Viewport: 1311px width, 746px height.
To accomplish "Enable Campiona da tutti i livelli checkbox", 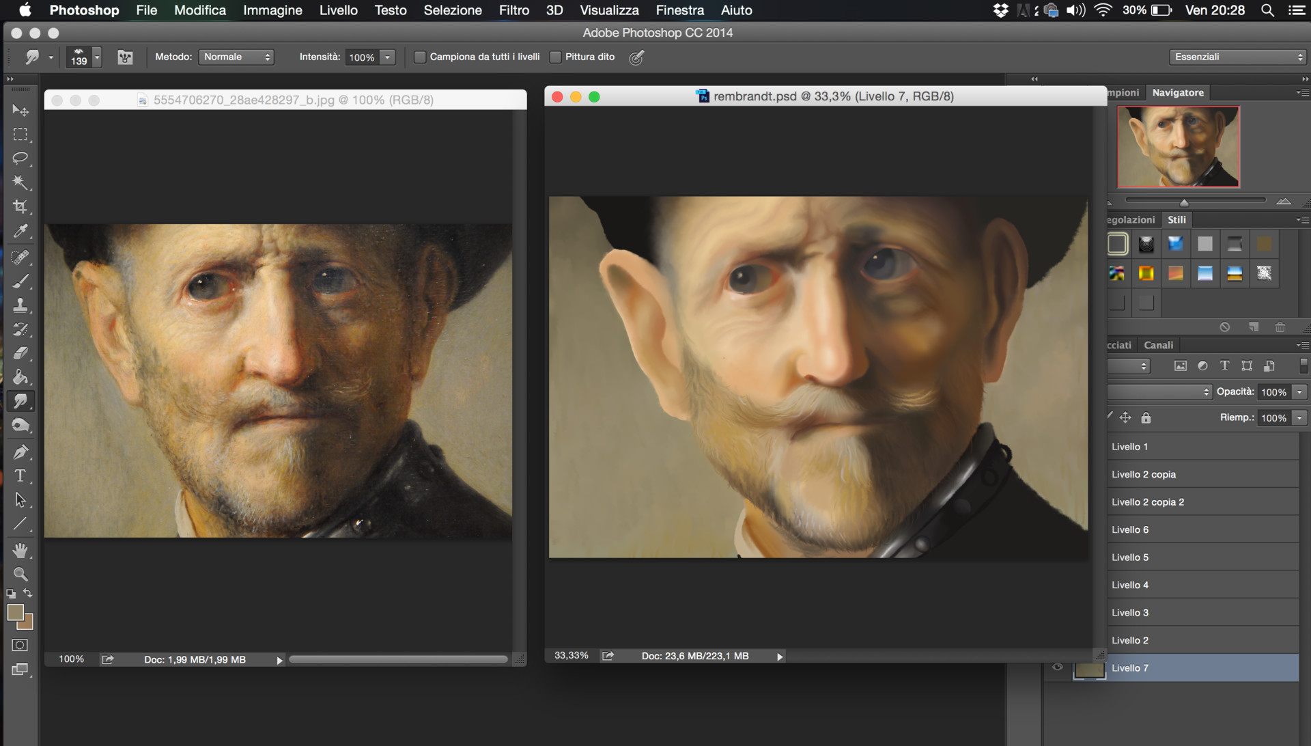I will tap(420, 57).
